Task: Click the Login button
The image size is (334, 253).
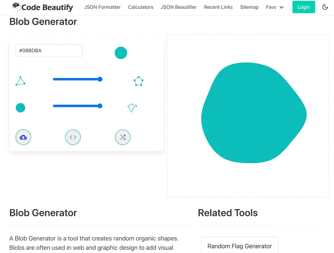Action: (x=303, y=7)
